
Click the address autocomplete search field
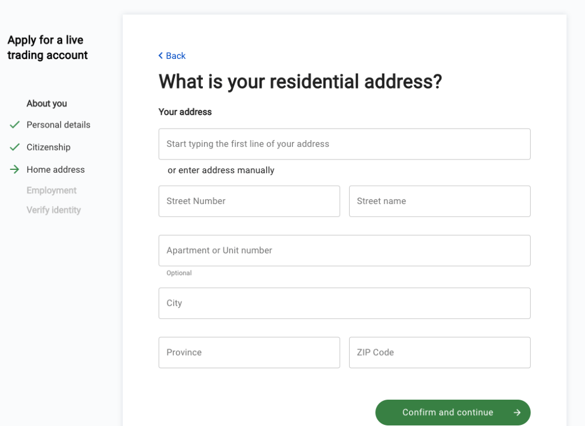point(344,144)
